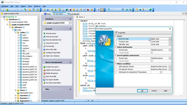Screen dimensions: 187x105
Task: Click the Delete all queries icon
Action: point(44,73)
